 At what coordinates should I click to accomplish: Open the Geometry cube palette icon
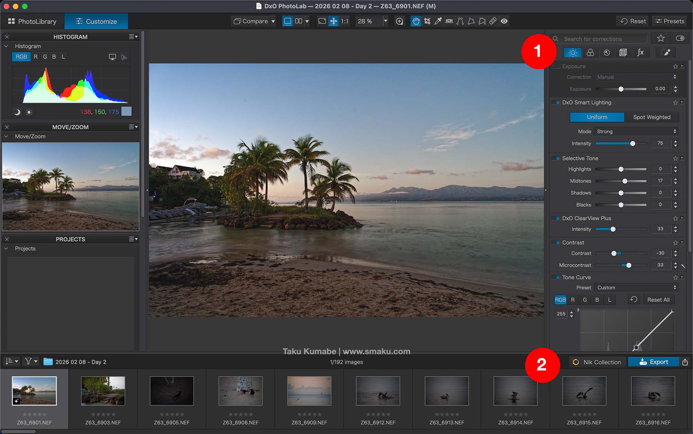623,53
